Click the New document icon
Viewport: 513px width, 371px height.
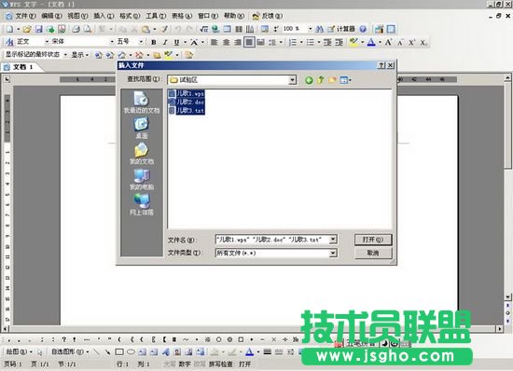(x=10, y=29)
